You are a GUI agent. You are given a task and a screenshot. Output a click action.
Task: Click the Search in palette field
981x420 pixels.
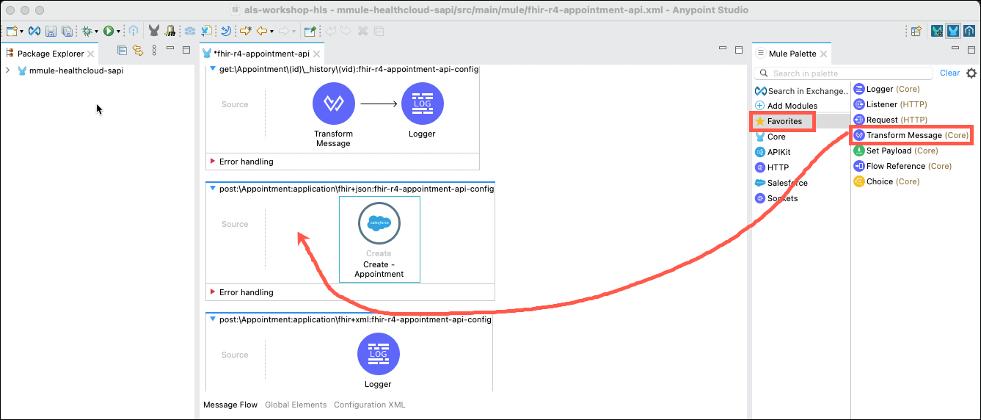pos(844,73)
